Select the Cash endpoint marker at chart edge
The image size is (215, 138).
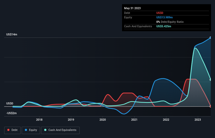(x=211, y=80)
